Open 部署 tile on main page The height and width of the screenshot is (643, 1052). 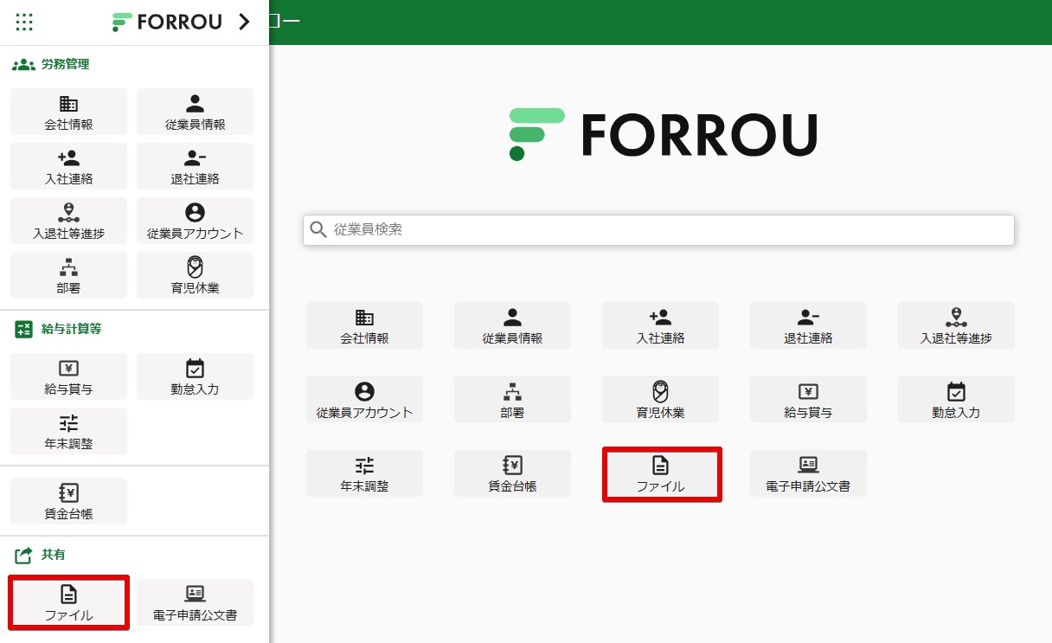tap(512, 399)
